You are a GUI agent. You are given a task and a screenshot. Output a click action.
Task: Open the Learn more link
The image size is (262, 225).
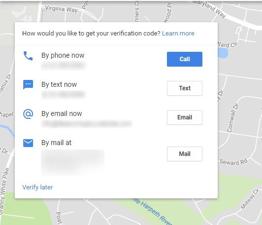[x=178, y=34]
